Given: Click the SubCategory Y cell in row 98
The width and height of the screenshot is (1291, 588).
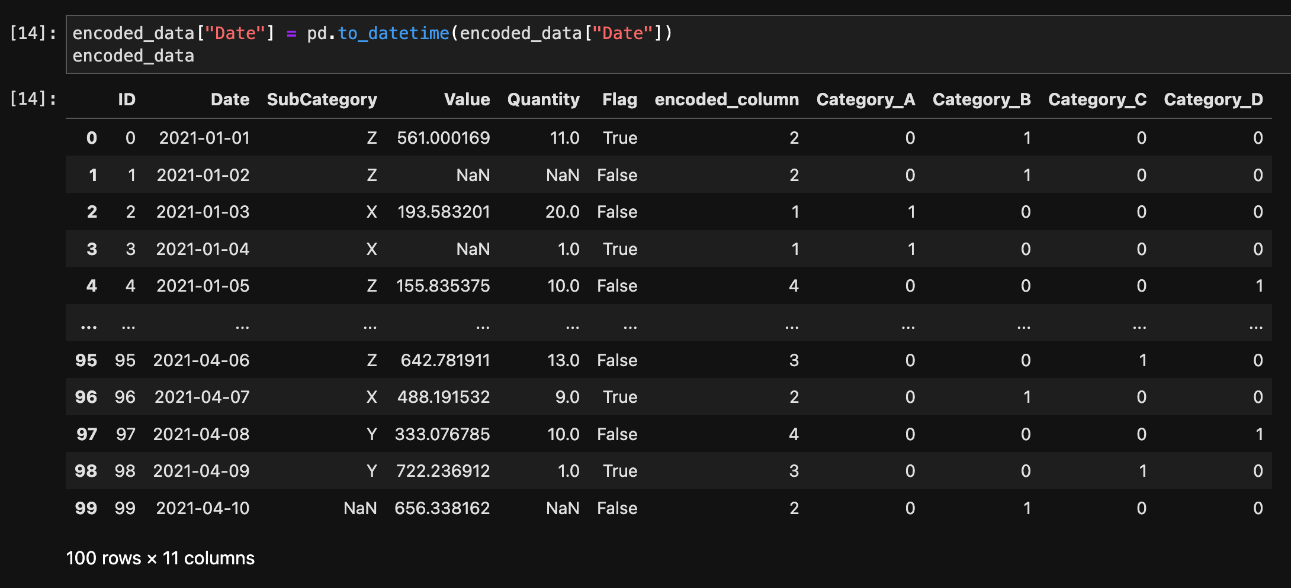Looking at the screenshot, I should pos(372,471).
